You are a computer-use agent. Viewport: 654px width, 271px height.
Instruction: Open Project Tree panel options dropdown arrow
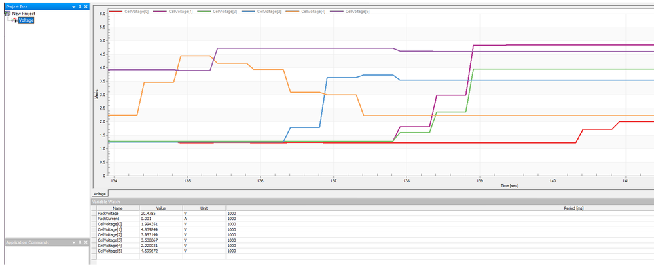[x=74, y=7]
